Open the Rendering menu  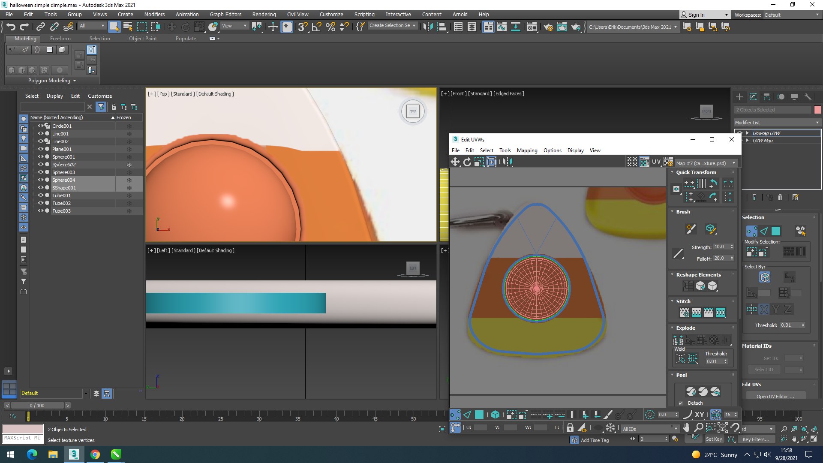pos(264,15)
